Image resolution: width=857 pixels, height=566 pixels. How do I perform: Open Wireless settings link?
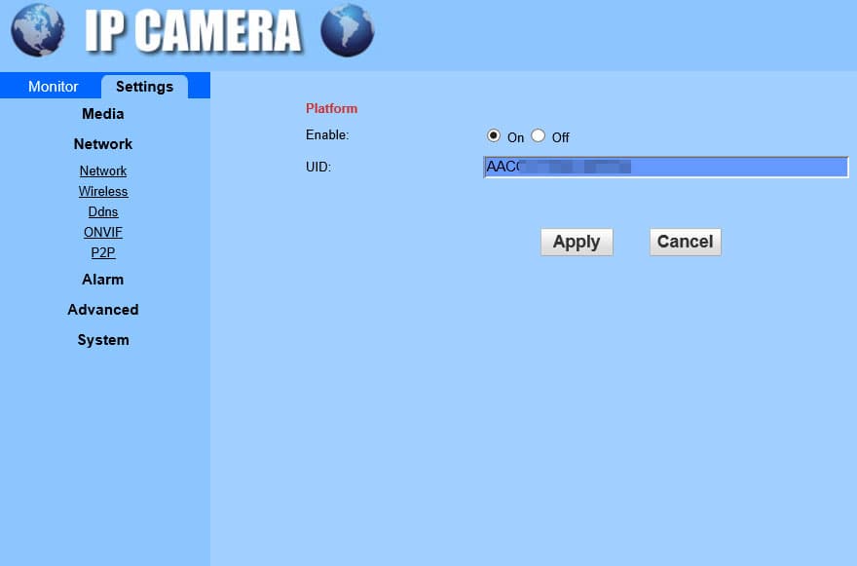103,191
